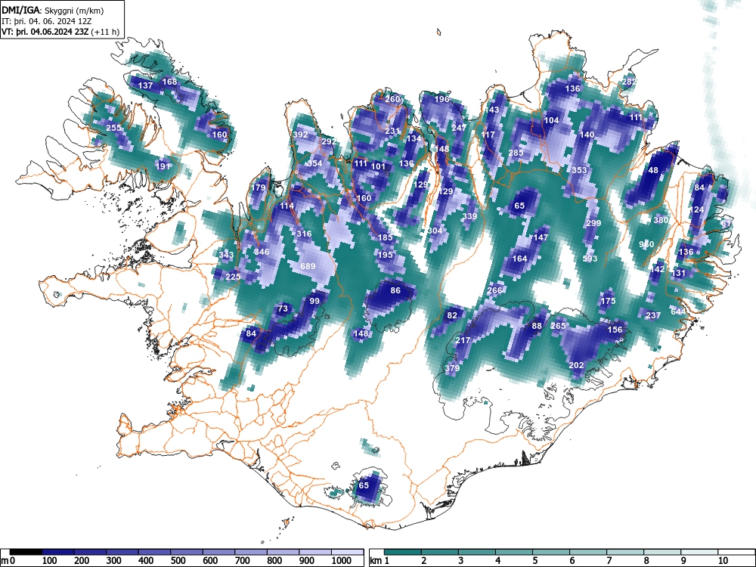
Task: Click the visibility value 265 on the map
Action: (558, 326)
